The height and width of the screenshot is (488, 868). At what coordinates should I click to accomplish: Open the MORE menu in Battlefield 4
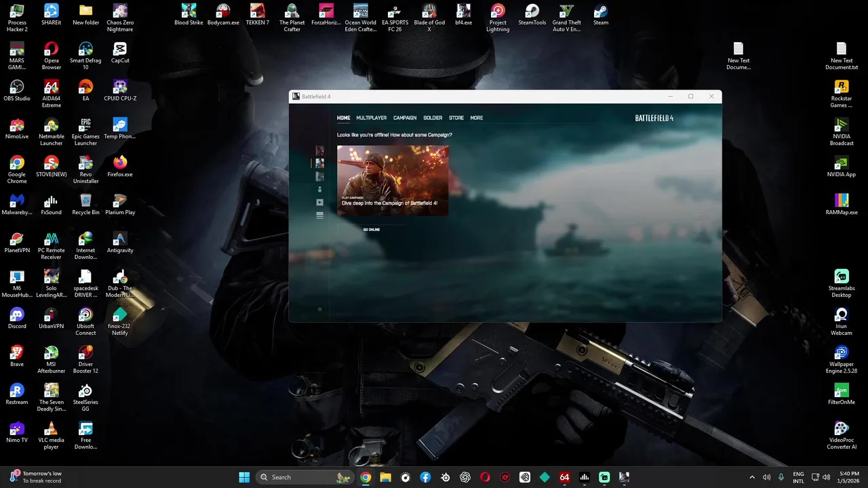click(477, 118)
